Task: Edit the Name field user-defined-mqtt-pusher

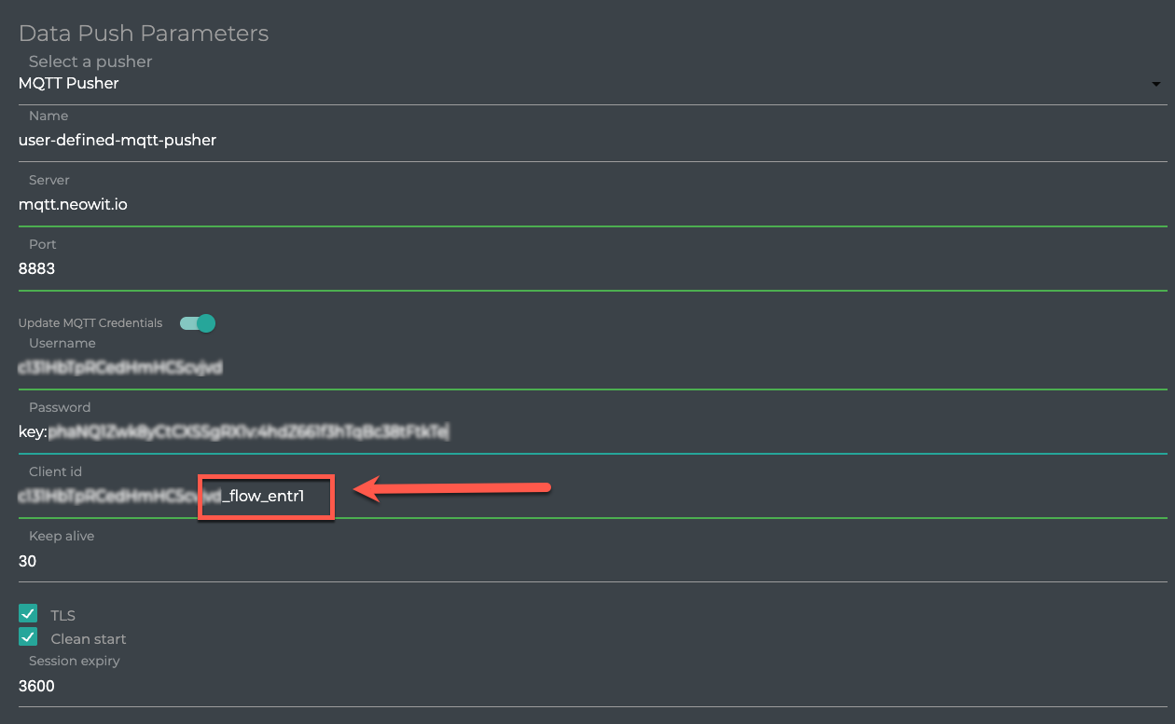Action: coord(117,141)
